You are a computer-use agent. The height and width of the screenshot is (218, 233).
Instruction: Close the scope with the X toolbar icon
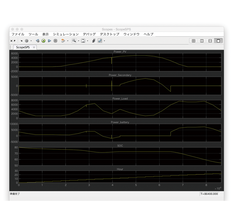11,41
